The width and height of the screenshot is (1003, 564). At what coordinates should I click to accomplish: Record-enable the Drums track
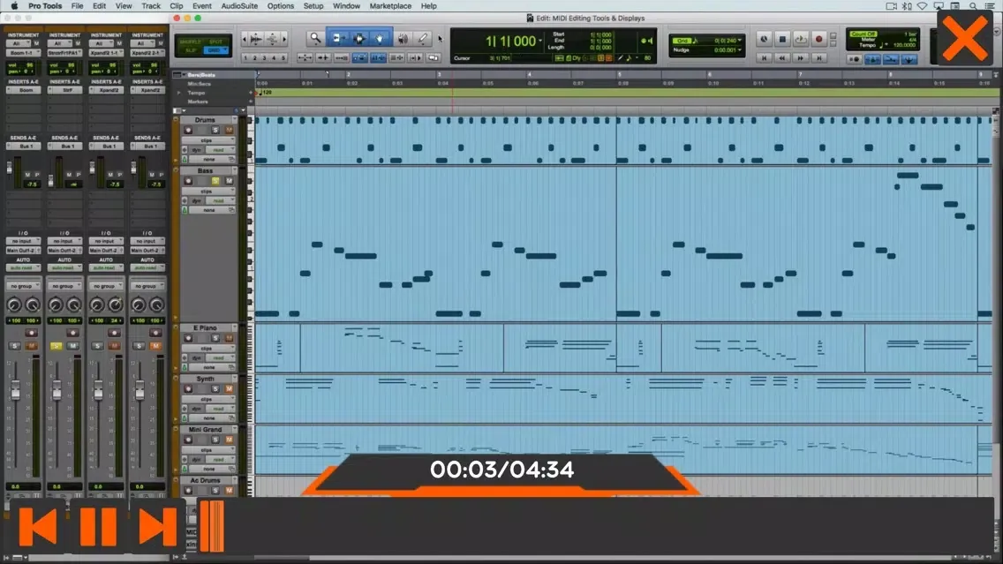188,131
